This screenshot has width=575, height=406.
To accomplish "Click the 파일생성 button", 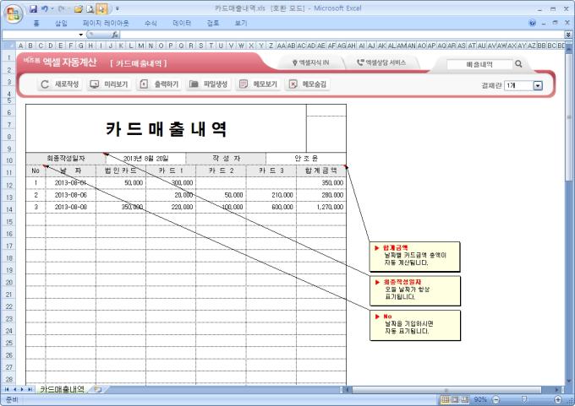I will (208, 84).
